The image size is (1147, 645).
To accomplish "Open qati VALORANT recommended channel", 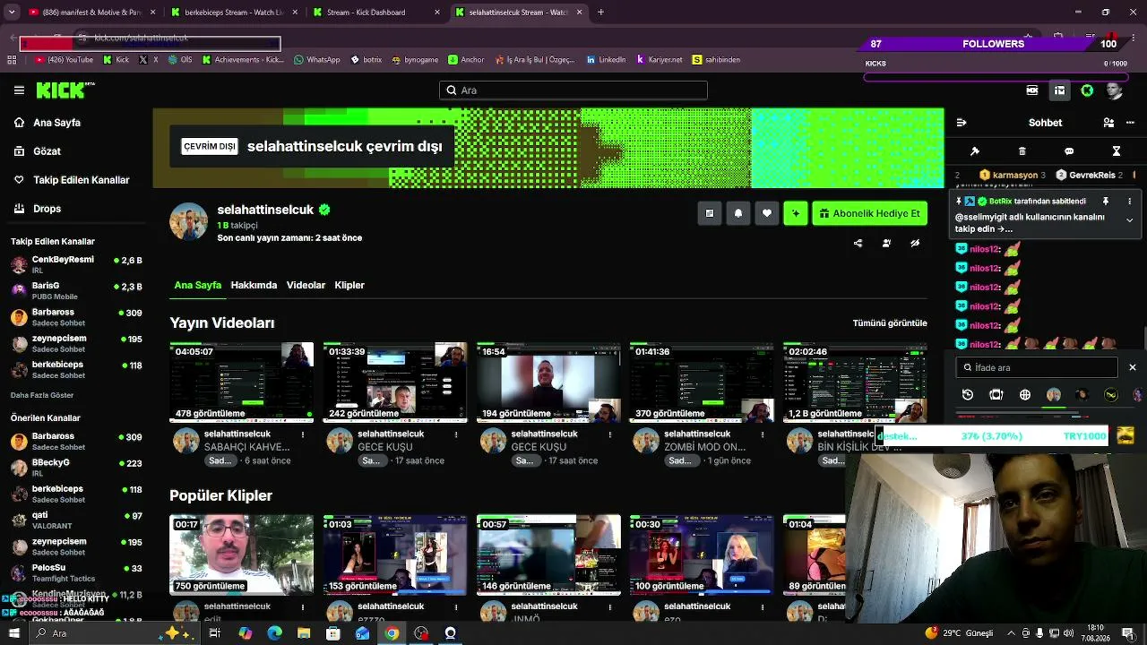I will (x=76, y=520).
